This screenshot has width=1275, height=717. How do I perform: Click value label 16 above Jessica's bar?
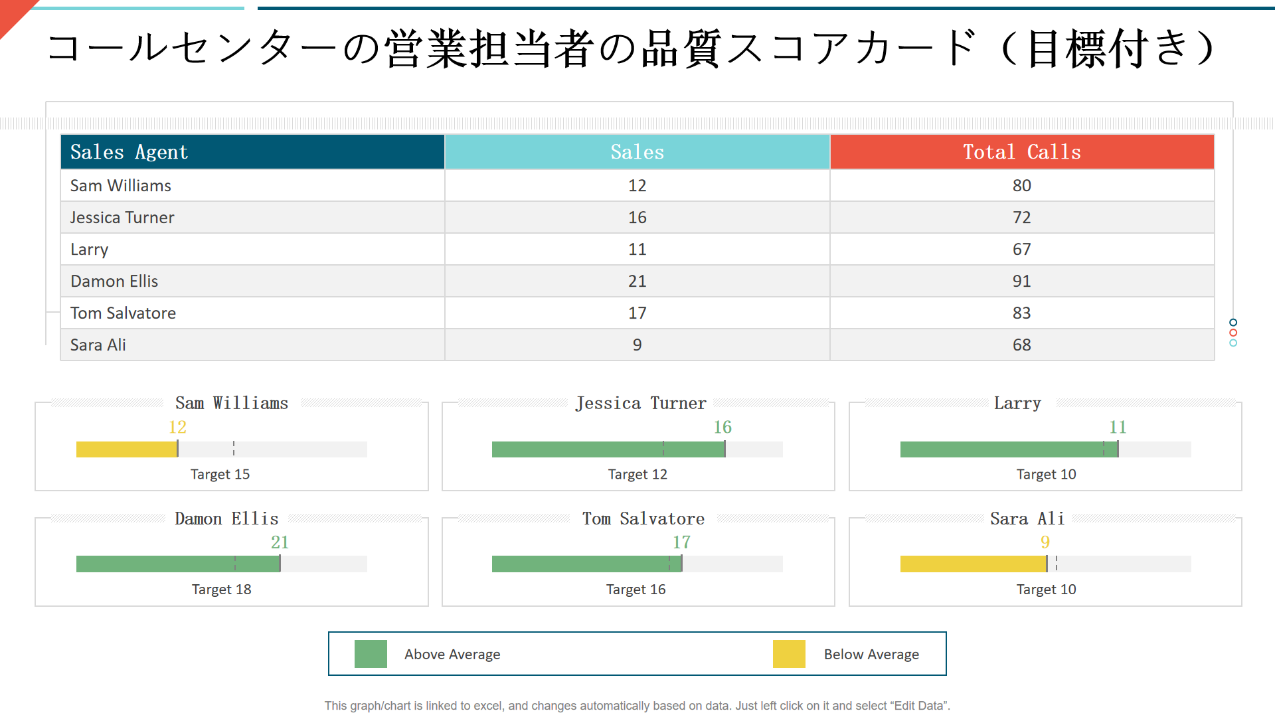[722, 427]
